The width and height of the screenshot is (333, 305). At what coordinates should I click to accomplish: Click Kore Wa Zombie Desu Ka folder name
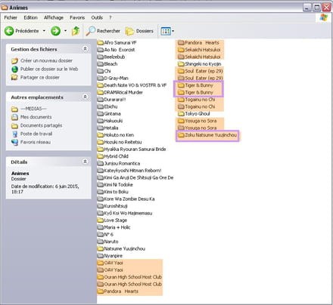tap(129, 199)
